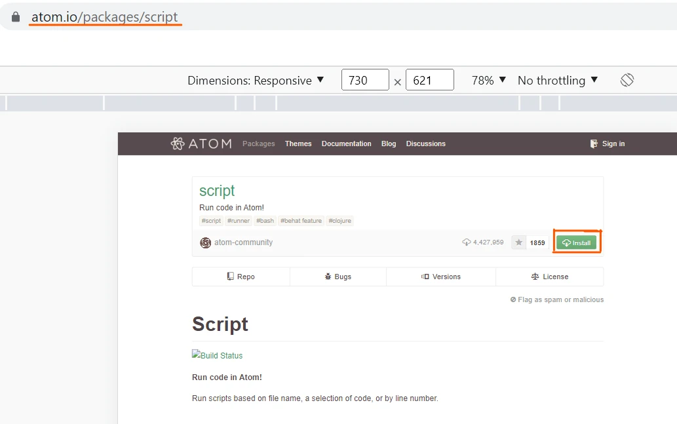The height and width of the screenshot is (424, 677).
Task: Click the viewport height field 621
Action: click(x=429, y=80)
